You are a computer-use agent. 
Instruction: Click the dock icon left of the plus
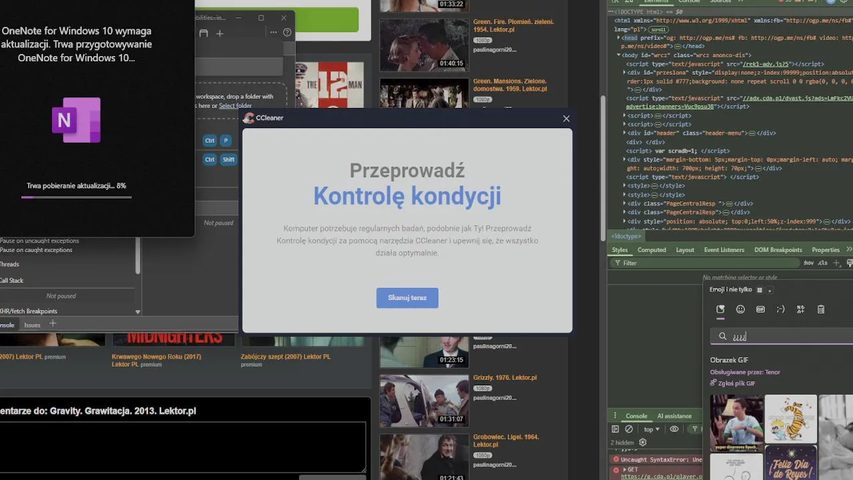[x=204, y=33]
